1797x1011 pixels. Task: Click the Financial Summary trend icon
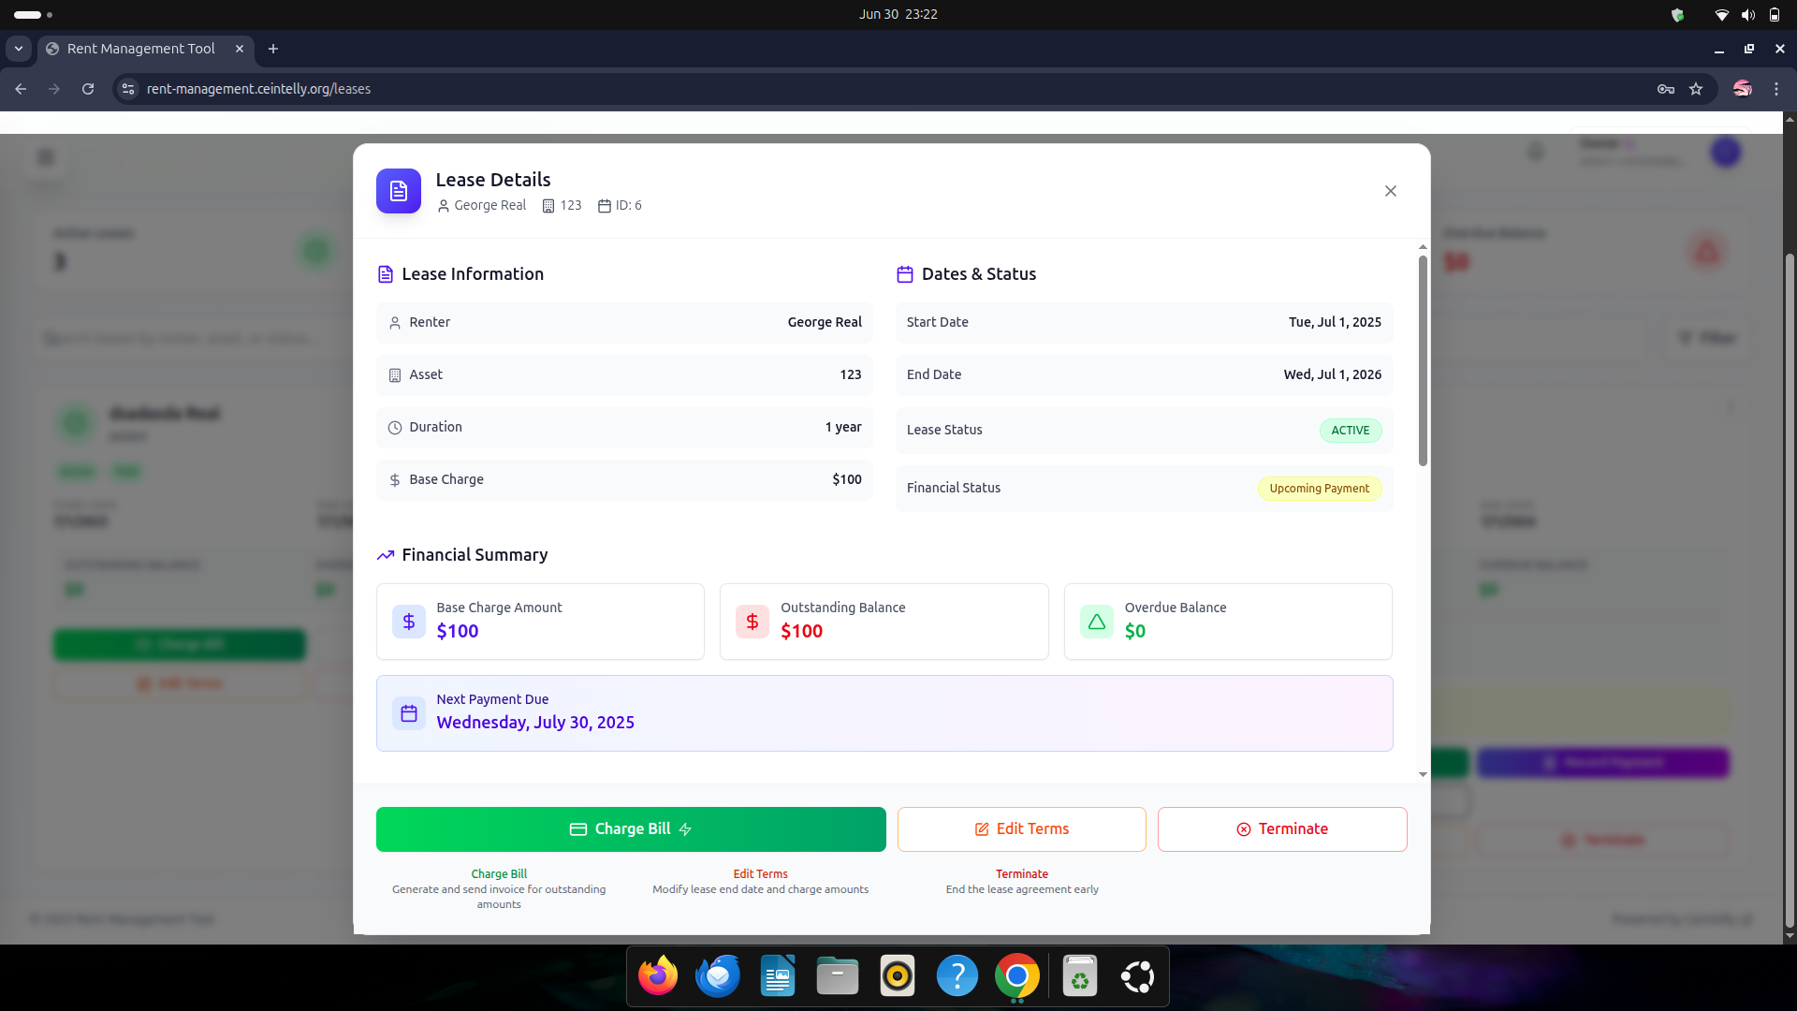tap(385, 555)
